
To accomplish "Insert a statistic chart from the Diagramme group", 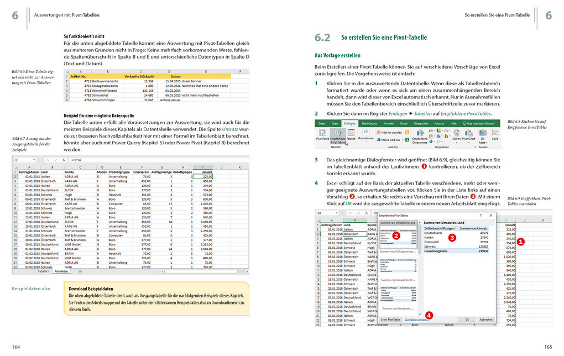I will click(439, 136).
